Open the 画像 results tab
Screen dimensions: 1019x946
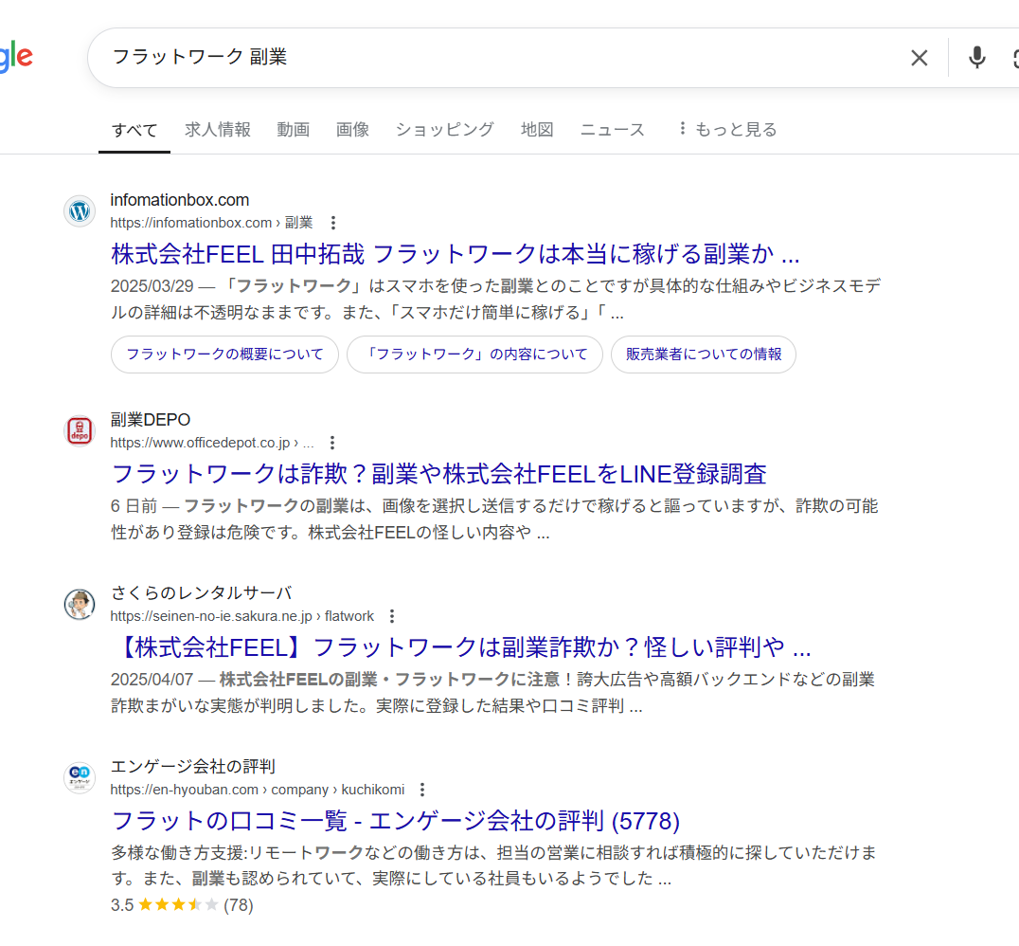coord(352,130)
